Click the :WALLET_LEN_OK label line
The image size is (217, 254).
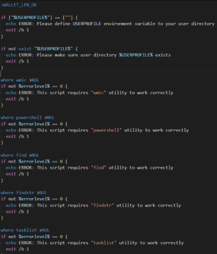click(19, 5)
